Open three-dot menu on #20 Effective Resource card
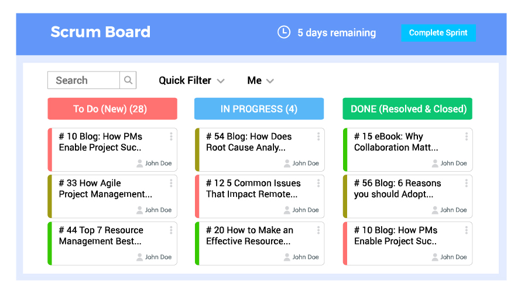521x293 pixels. [x=318, y=230]
